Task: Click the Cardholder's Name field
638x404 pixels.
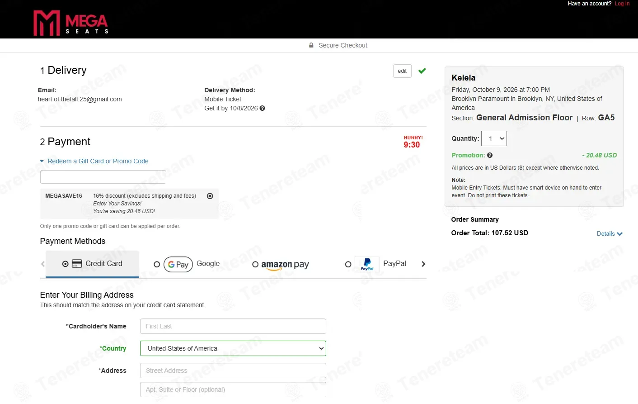Action: pos(233,326)
